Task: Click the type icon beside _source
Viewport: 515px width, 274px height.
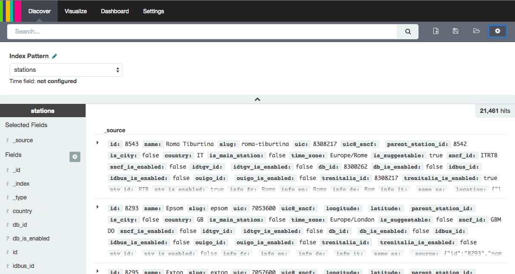Action: [8, 140]
